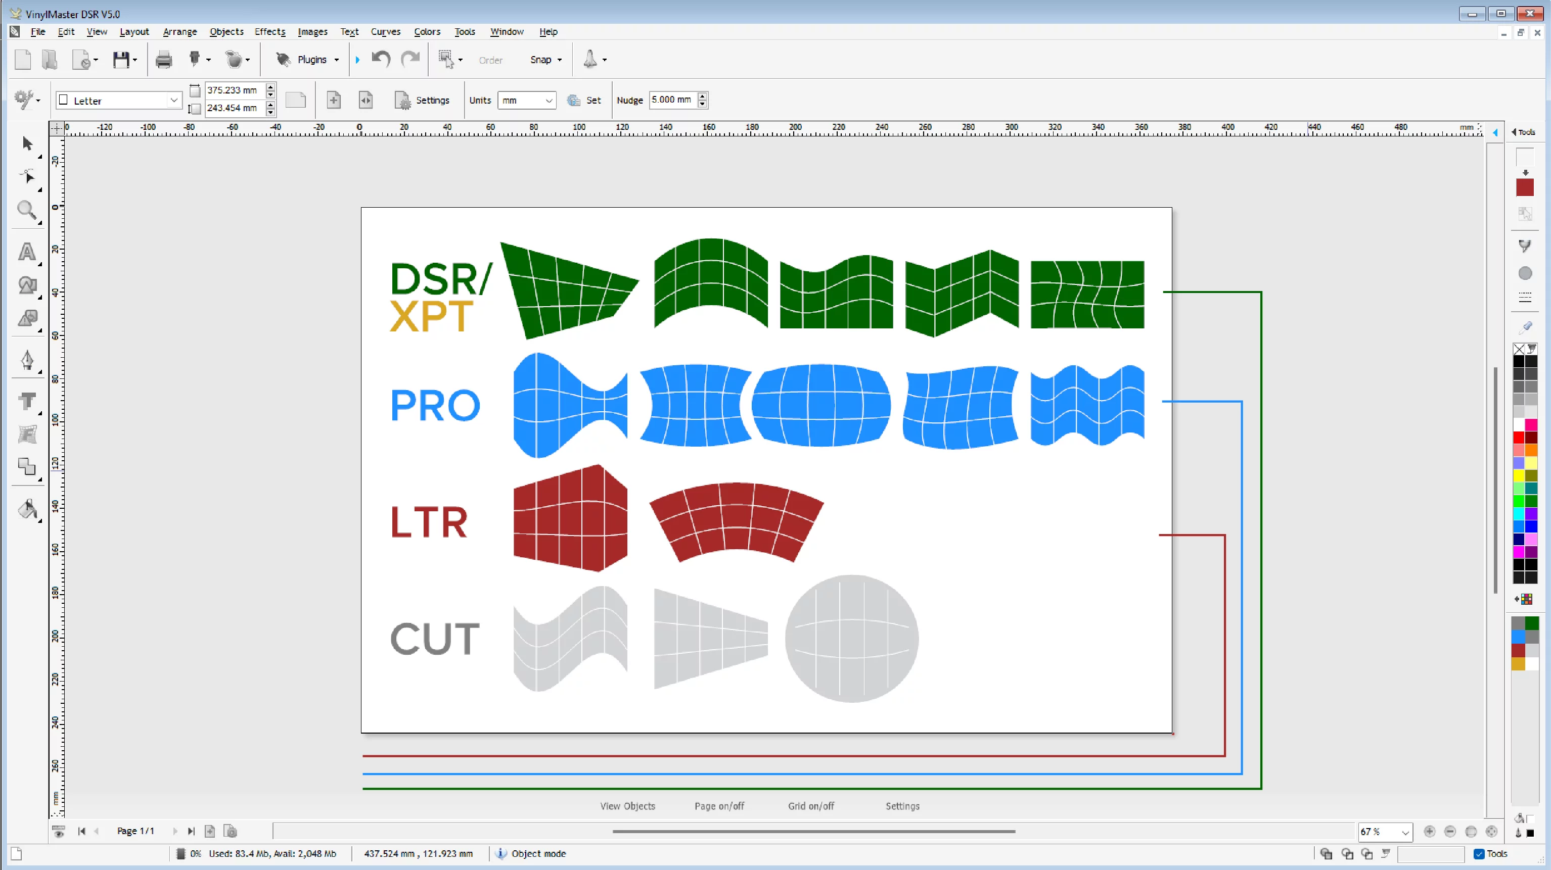
Task: Open the Arrange menu
Action: pyautogui.click(x=179, y=31)
